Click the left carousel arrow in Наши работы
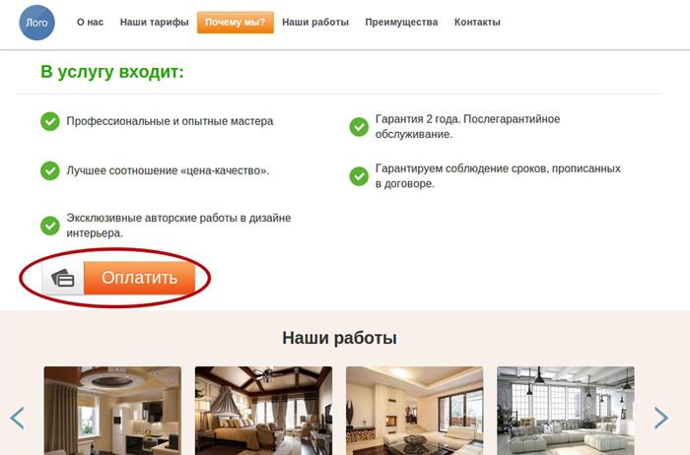 click(17, 418)
